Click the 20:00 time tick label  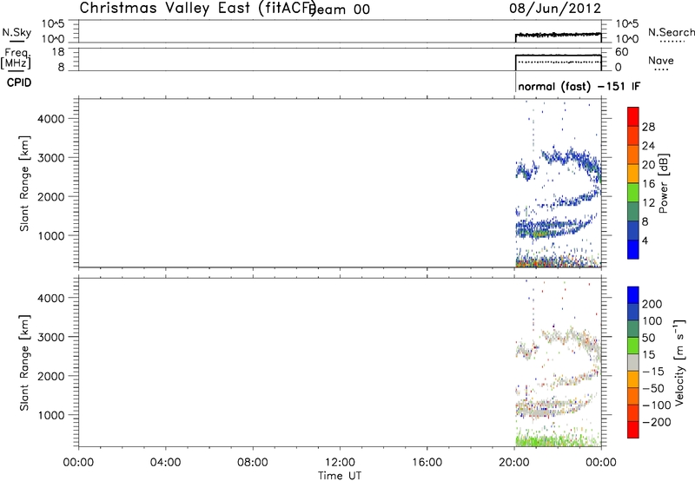[x=513, y=463]
